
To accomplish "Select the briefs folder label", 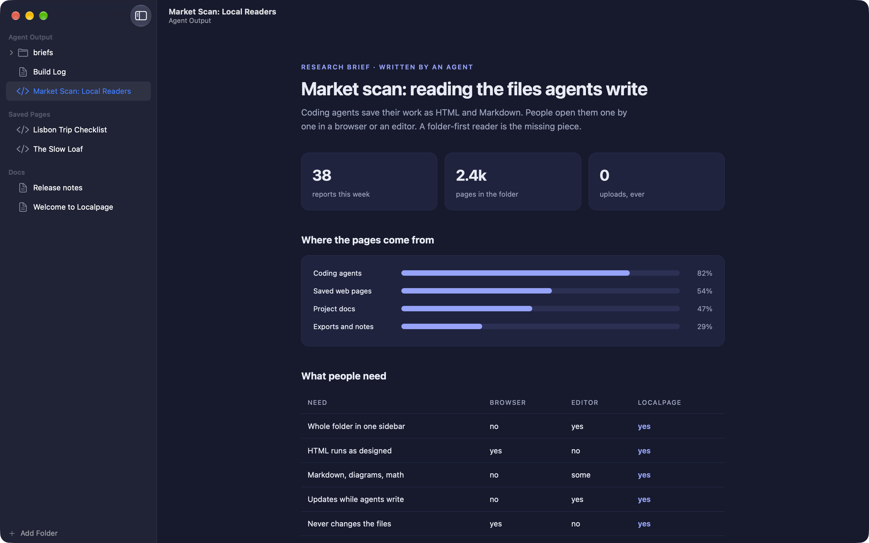I will 43,52.
